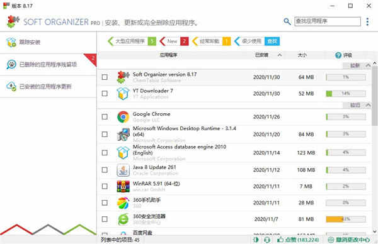Sort by the rating column header

point(347,55)
